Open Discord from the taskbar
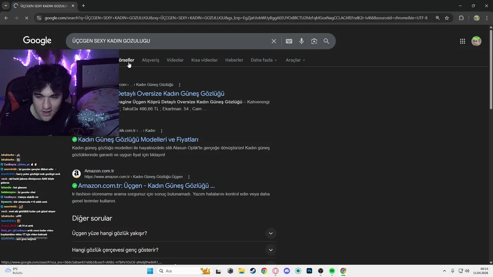Screen dimensions: 493x277 [287, 271]
